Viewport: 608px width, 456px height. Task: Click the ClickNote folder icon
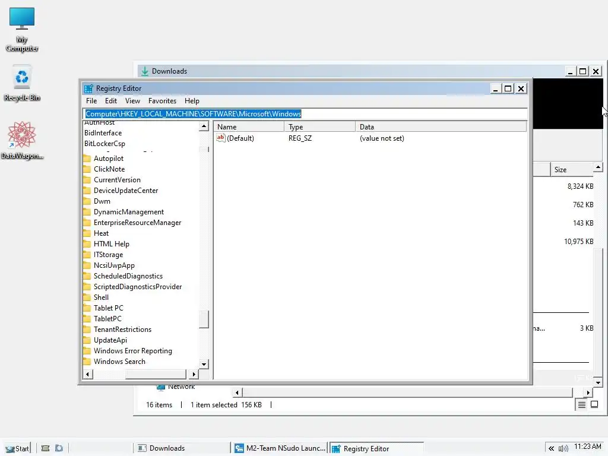[x=87, y=169]
